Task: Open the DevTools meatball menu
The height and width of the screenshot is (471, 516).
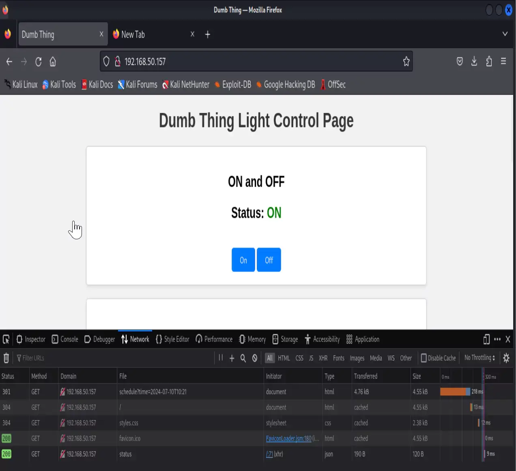Action: point(497,339)
